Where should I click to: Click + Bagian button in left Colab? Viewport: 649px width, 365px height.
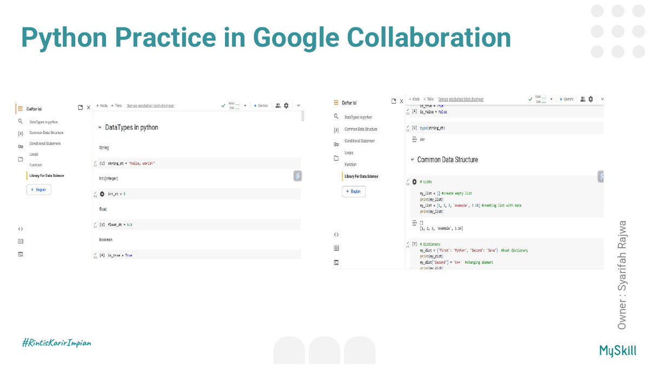pyautogui.click(x=39, y=190)
